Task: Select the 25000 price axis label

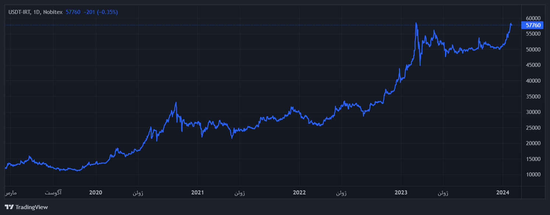Action: [x=533, y=128]
